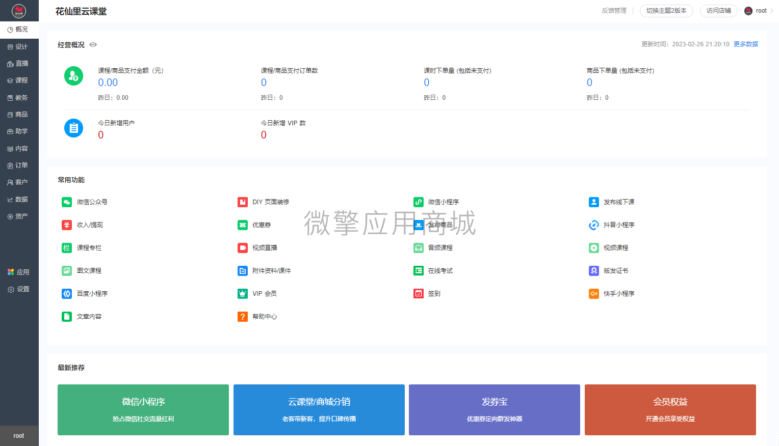The width and height of the screenshot is (779, 446).
Task: Open the green 微信小程序 recommendation card
Action: coord(143,410)
